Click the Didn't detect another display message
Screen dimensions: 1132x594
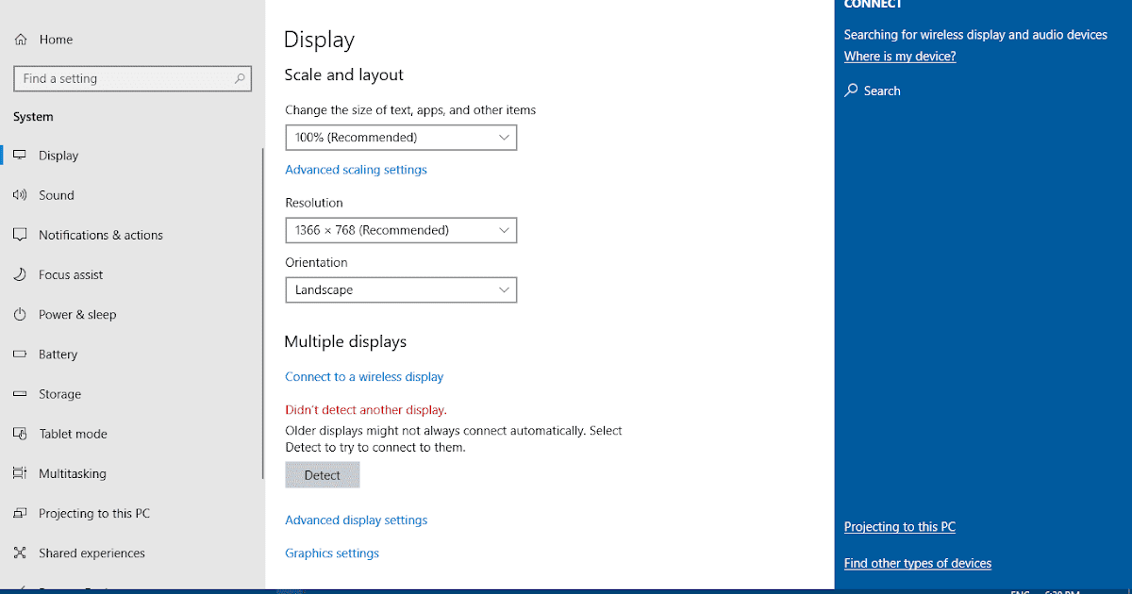[x=366, y=410]
